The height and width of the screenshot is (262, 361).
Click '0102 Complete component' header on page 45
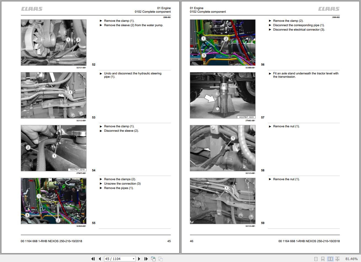tap(153, 12)
